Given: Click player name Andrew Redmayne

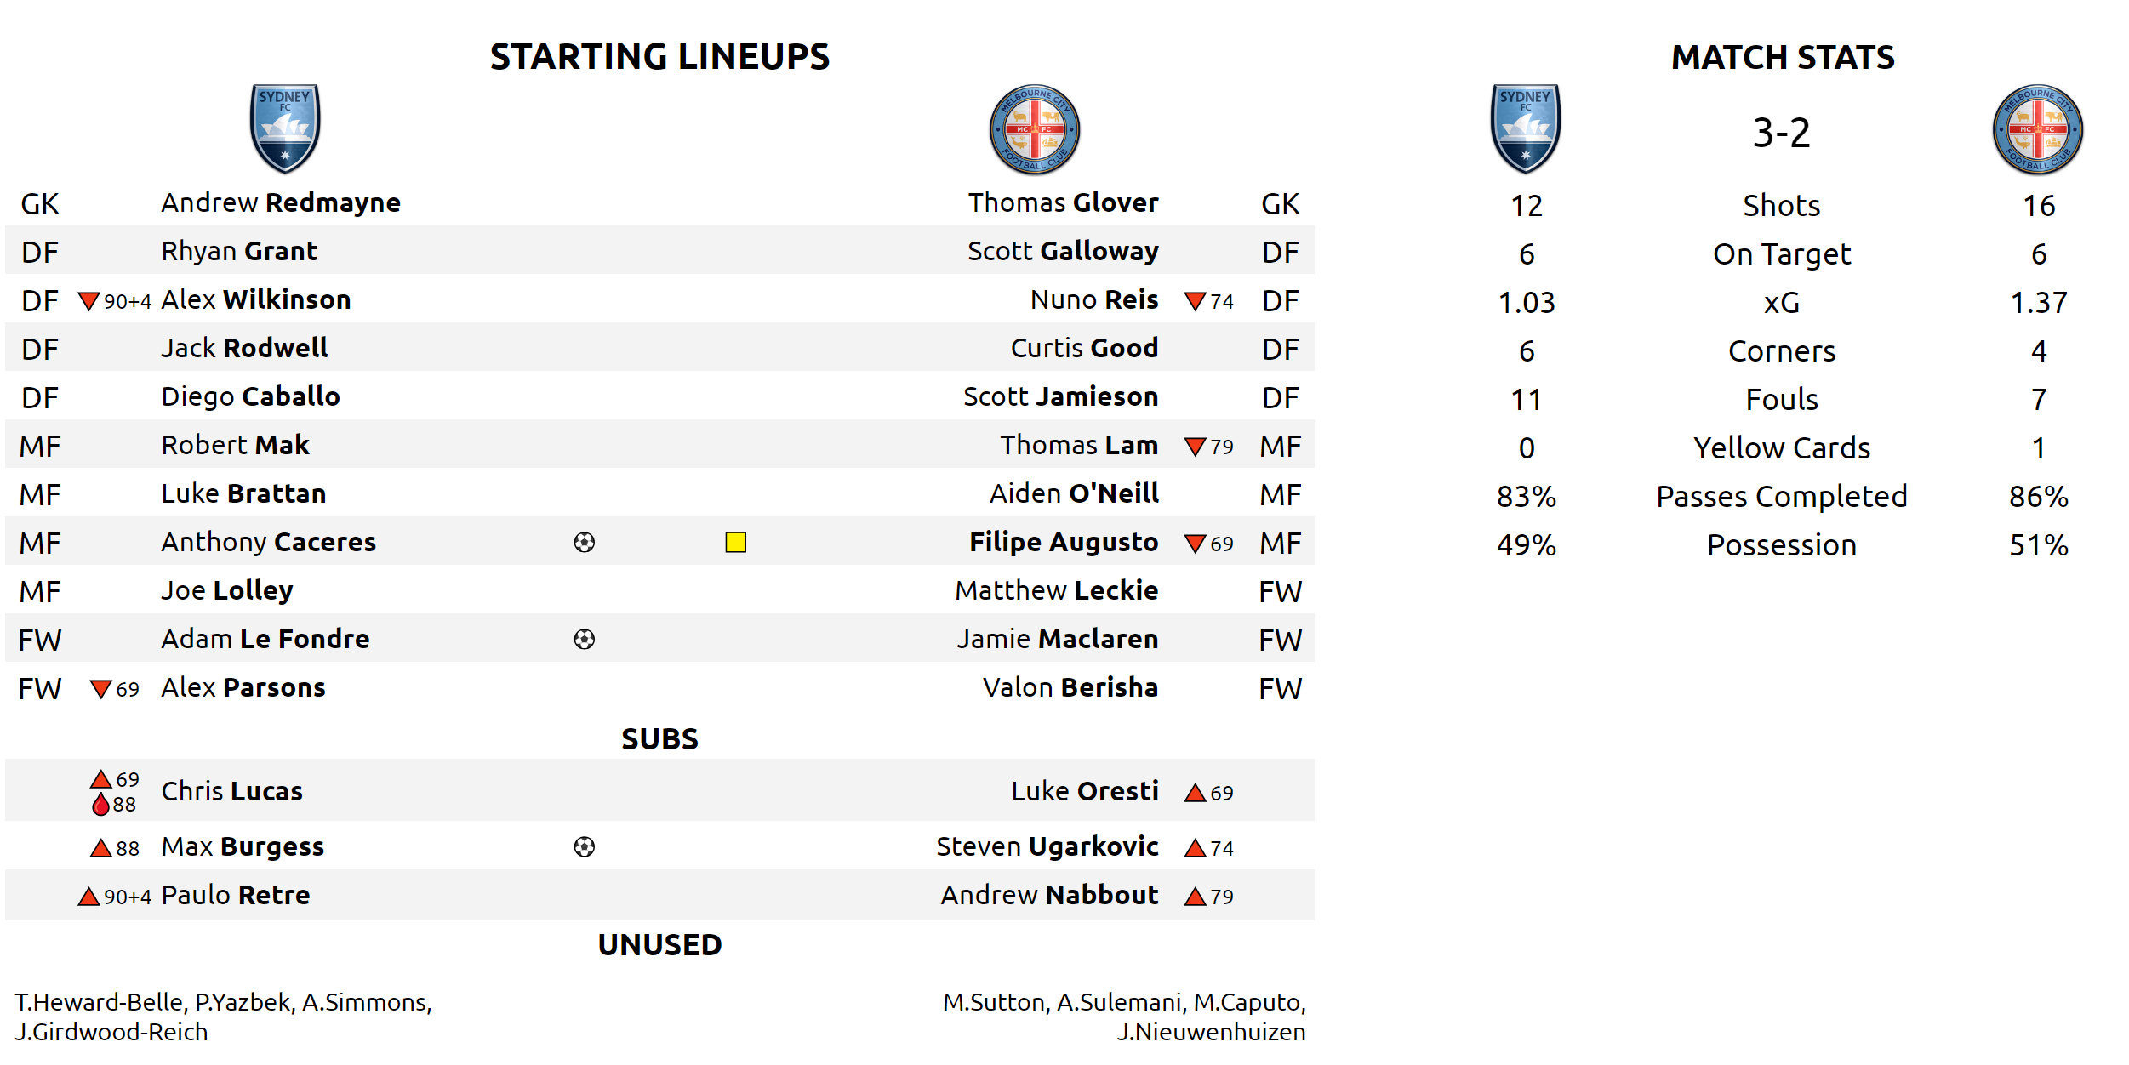Looking at the screenshot, I should click(x=281, y=203).
